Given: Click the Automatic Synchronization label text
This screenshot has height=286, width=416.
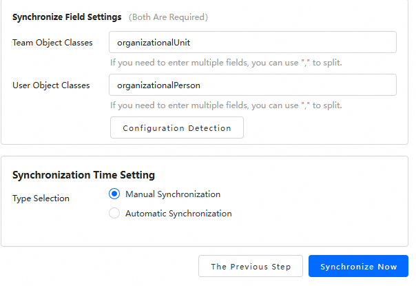Looking at the screenshot, I should point(178,214).
